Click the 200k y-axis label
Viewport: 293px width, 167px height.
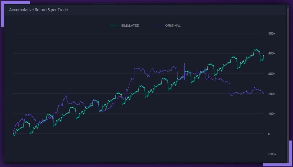pyautogui.click(x=272, y=94)
